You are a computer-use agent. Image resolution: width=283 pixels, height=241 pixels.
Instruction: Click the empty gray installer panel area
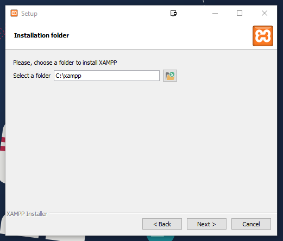[x=141, y=145]
